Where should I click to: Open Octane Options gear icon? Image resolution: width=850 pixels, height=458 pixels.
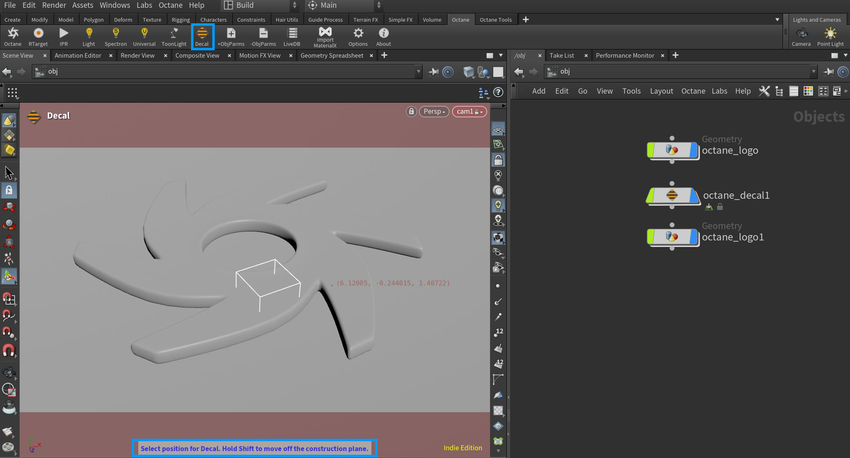[x=358, y=34]
